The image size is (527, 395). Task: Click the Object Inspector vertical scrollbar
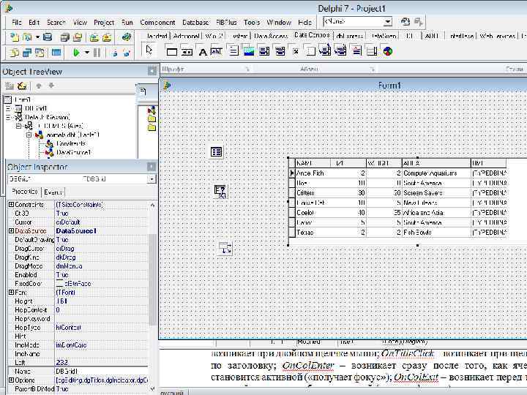[x=152, y=296]
